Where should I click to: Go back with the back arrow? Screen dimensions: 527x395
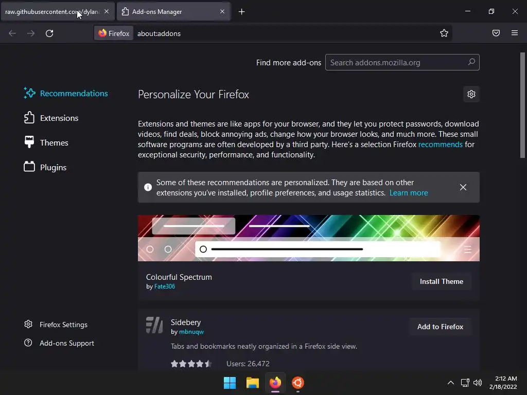[x=12, y=33]
